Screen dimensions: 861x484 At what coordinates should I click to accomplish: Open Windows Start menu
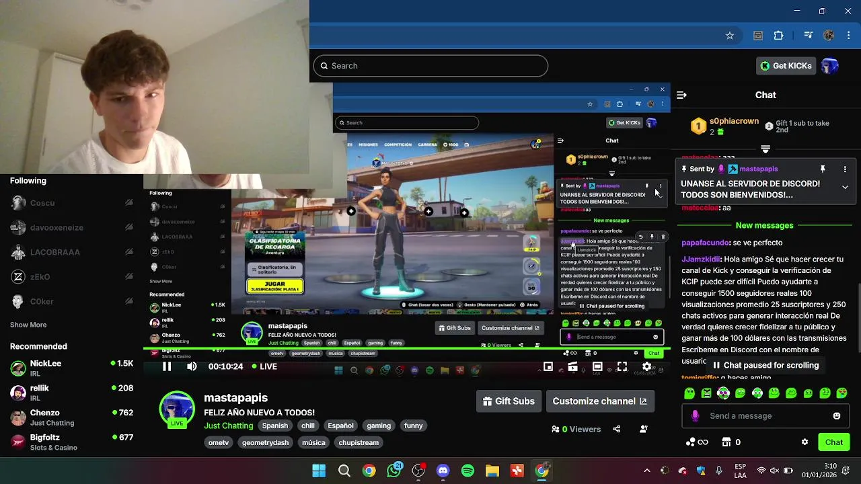pos(319,471)
